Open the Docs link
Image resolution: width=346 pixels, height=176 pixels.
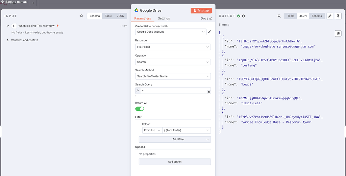tap(206, 19)
